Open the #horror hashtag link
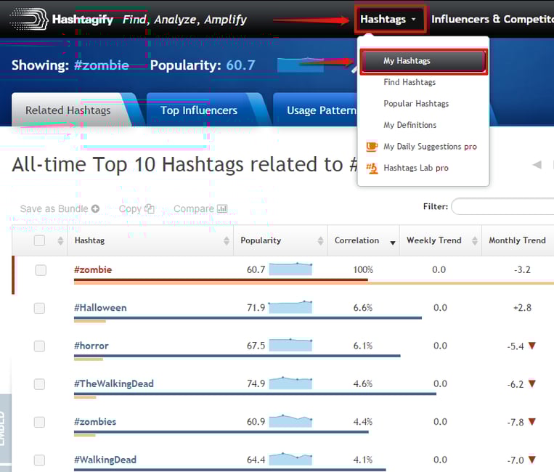554x472 pixels. click(x=91, y=346)
